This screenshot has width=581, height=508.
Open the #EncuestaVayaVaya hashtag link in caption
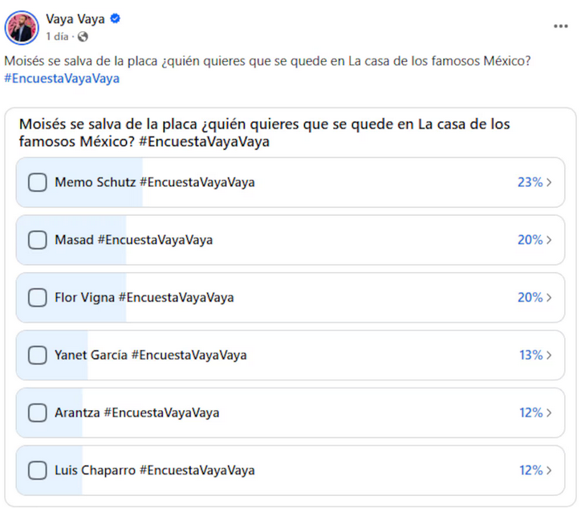(x=62, y=79)
